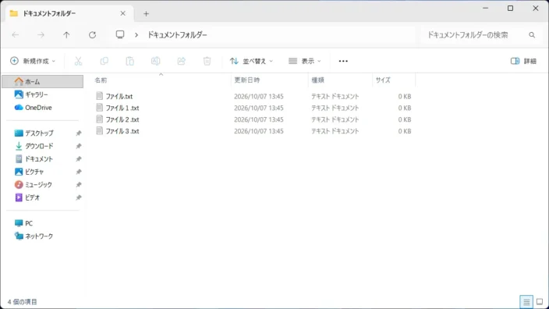
Task: Click テキスト ドキュメント type of ファイル 3 .txt
Action: pyautogui.click(x=335, y=131)
